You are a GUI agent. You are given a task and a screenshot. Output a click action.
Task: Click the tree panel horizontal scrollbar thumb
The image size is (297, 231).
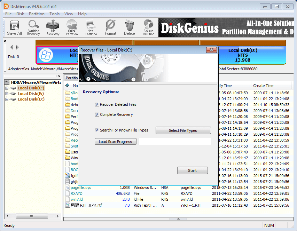click(32, 216)
